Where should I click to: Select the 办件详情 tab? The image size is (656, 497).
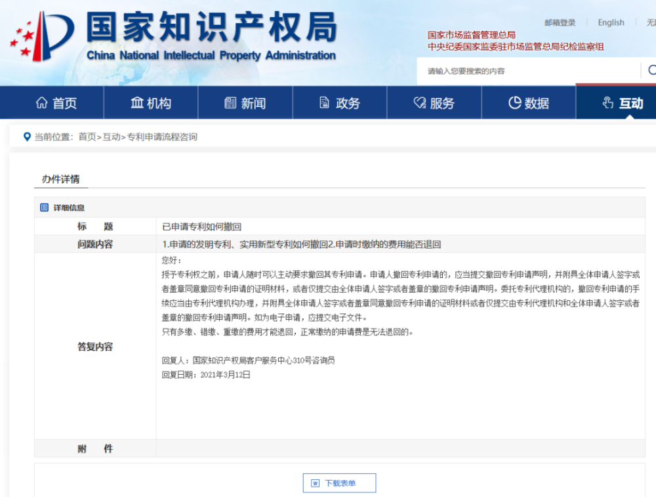(61, 179)
